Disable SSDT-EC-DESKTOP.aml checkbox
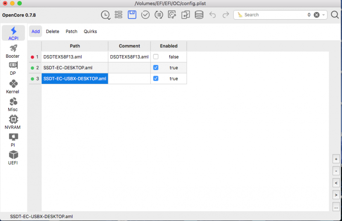This screenshot has height=221, width=342. point(156,68)
